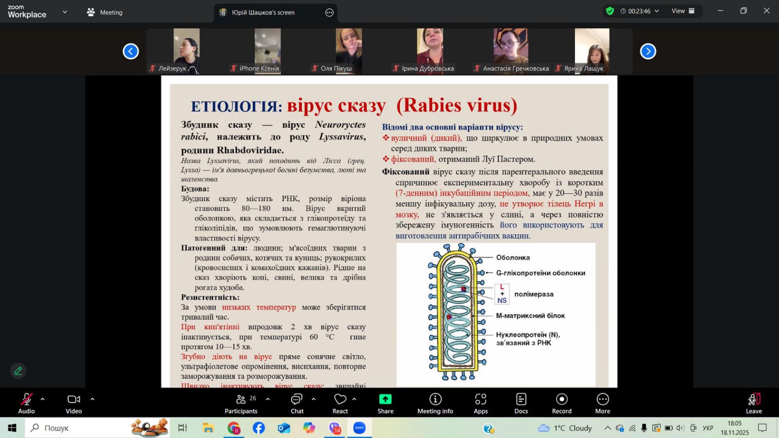Open Docs in the toolbar
The image size is (779, 438).
pos(521,403)
